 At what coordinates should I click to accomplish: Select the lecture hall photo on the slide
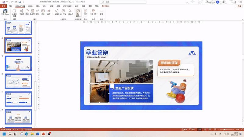click(x=121, y=72)
